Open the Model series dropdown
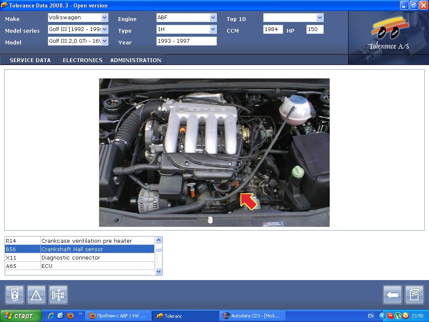The width and height of the screenshot is (429, 322). point(105,29)
